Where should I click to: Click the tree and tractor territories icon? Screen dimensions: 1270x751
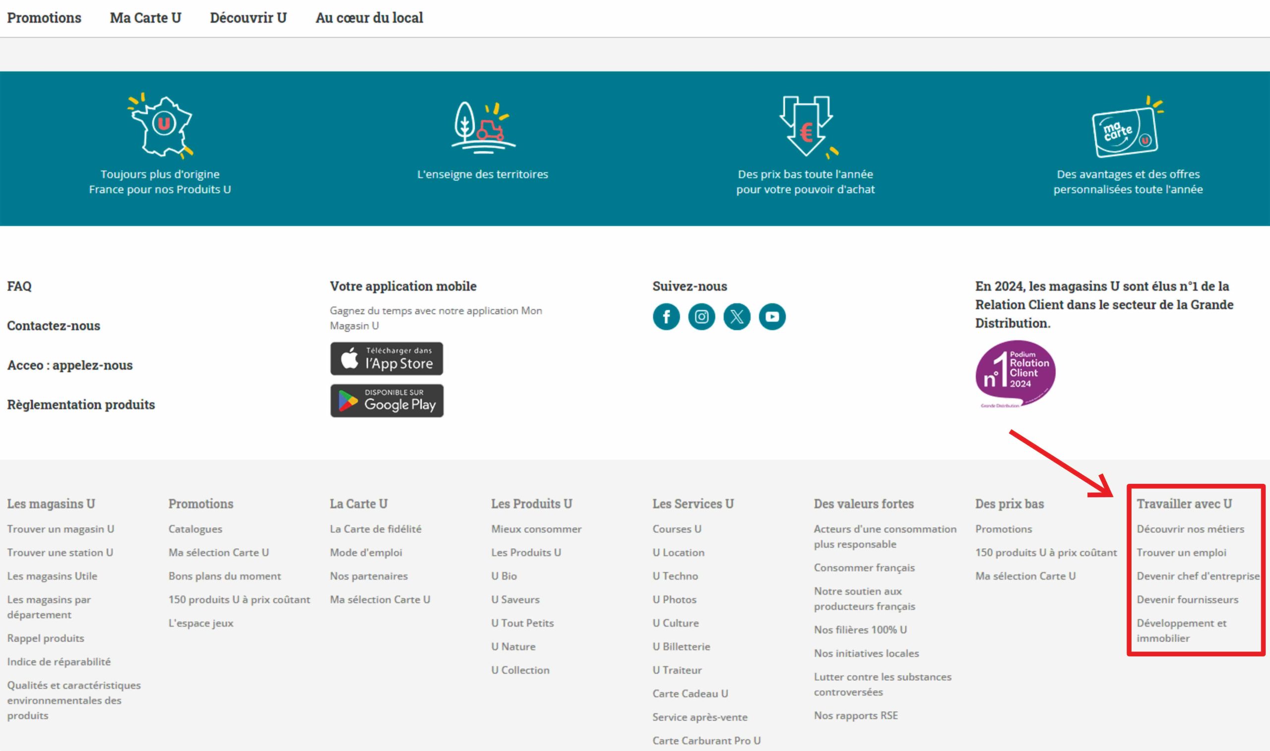pos(483,127)
